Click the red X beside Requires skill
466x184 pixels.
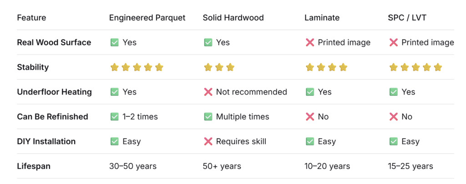(208, 142)
